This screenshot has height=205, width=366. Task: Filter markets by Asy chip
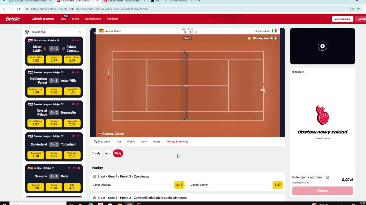107,153
